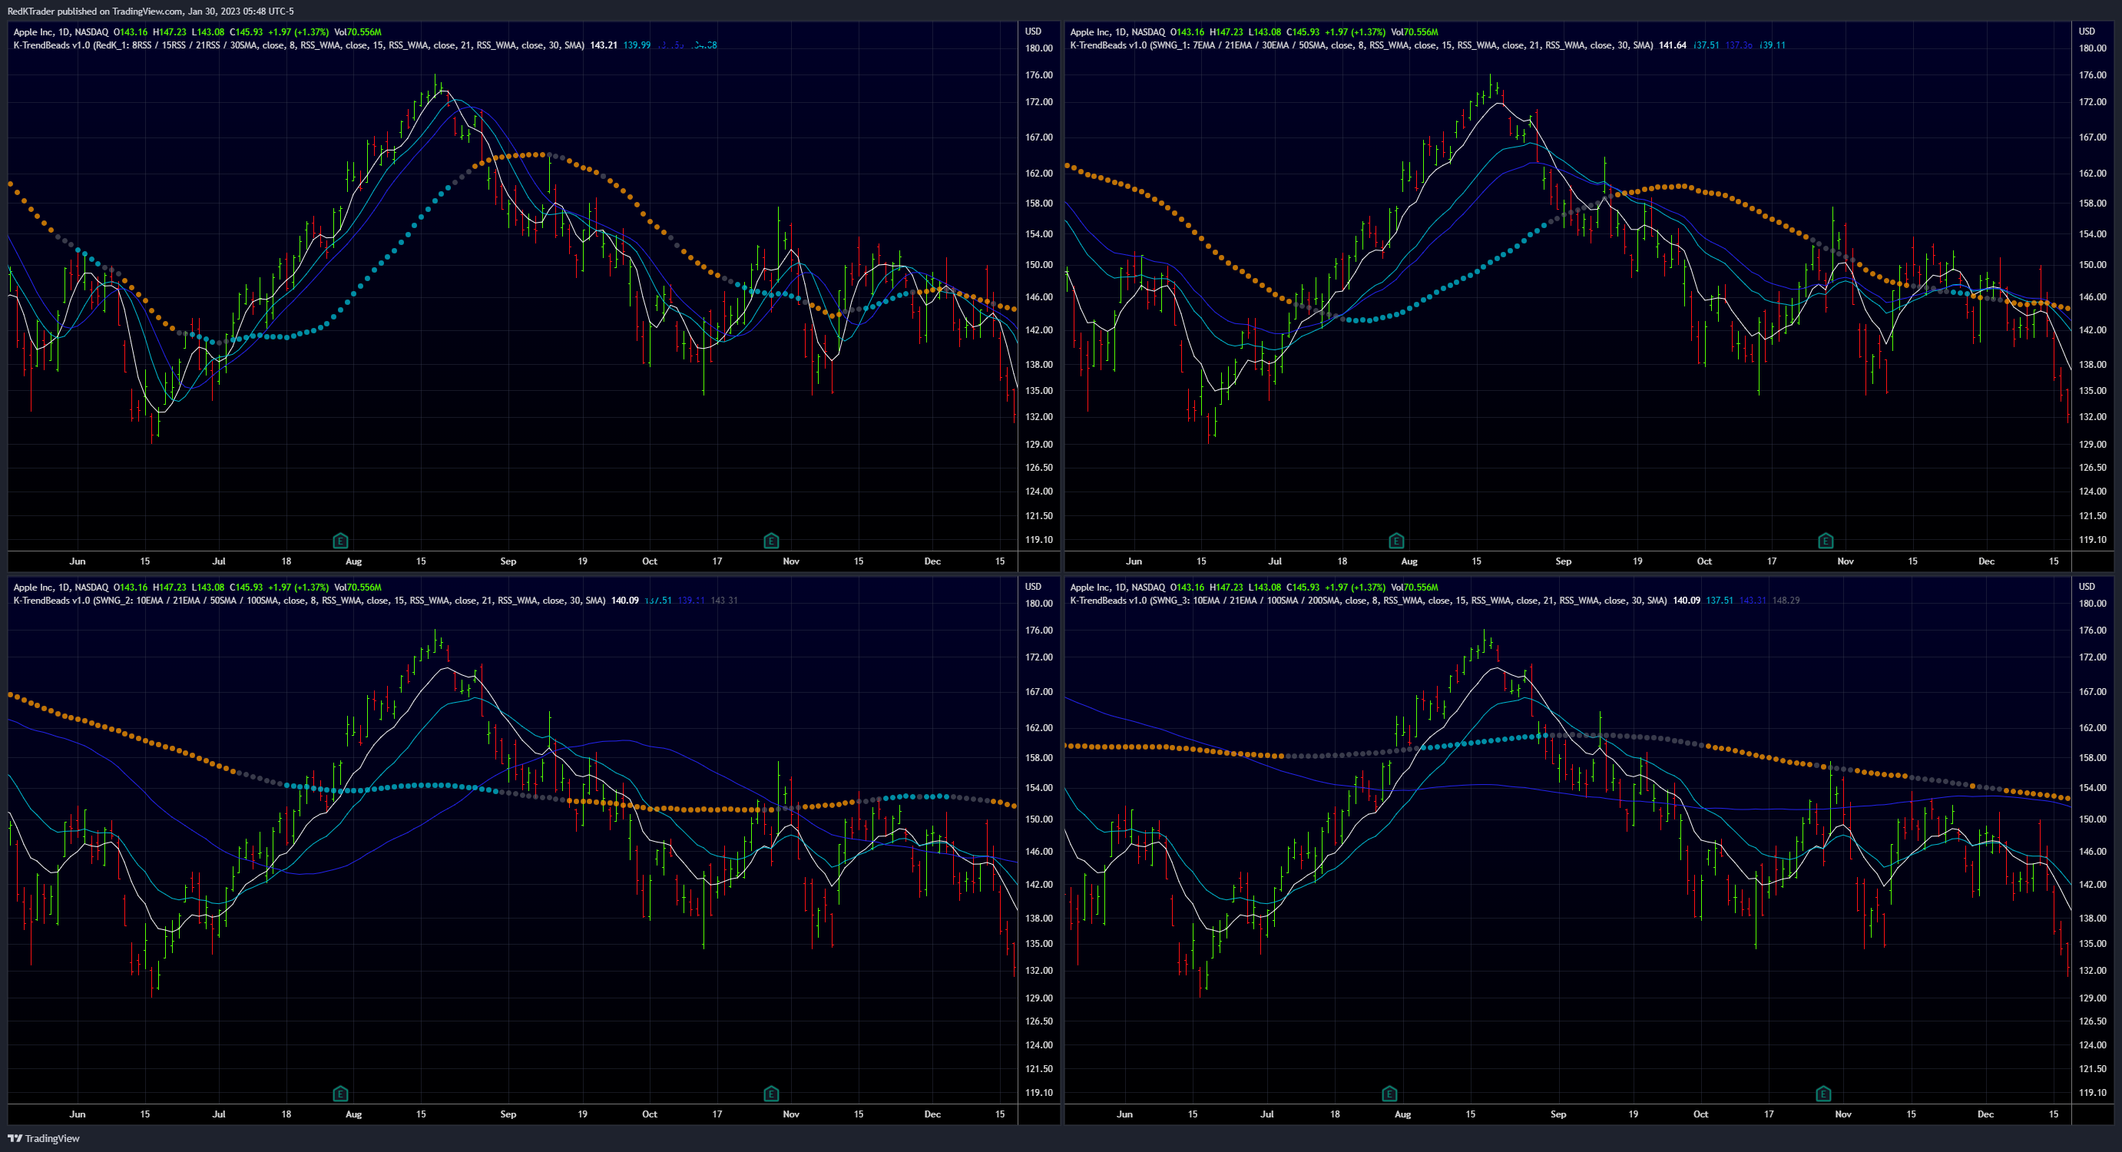The height and width of the screenshot is (1152, 2122).
Task: Open the July earnings marker in SWNG_1 pane
Action: pyautogui.click(x=1395, y=541)
